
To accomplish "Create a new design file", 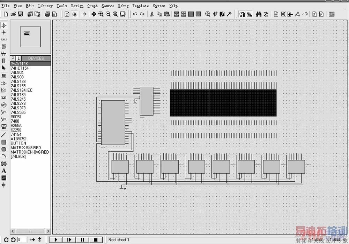I will point(6,14).
